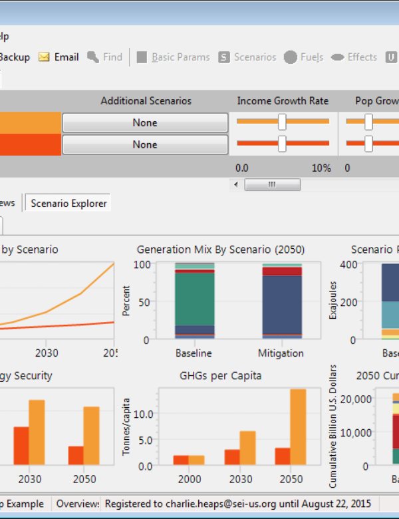
Task: Click the left arrow of horizontal scrollbar
Action: [236, 185]
